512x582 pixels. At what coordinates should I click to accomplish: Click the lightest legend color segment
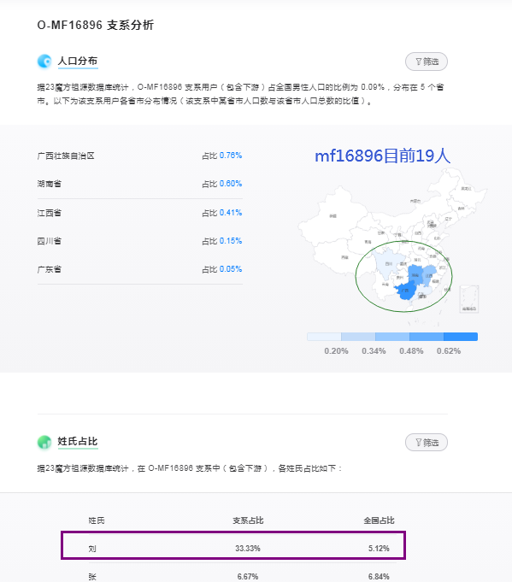point(324,337)
